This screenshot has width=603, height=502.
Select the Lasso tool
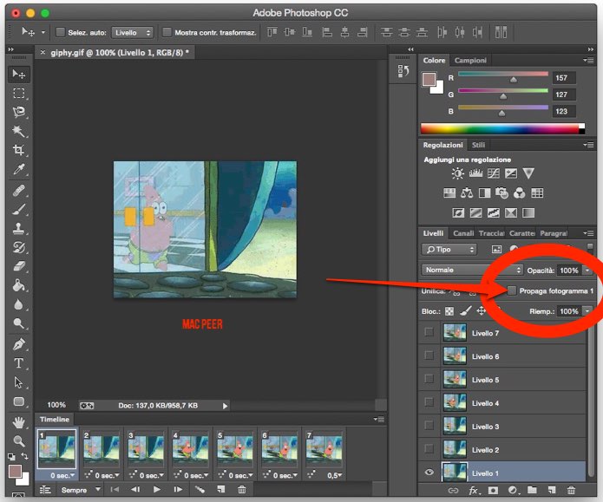(x=18, y=113)
